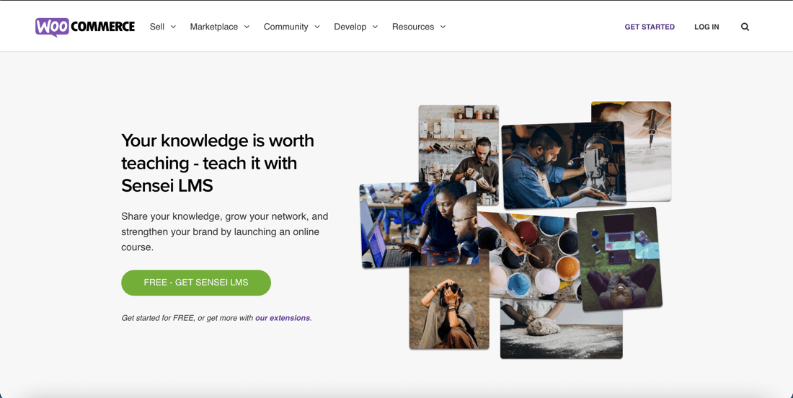Image resolution: width=793 pixels, height=398 pixels.
Task: Select the bearded man sewing machine photo
Action: point(564,165)
